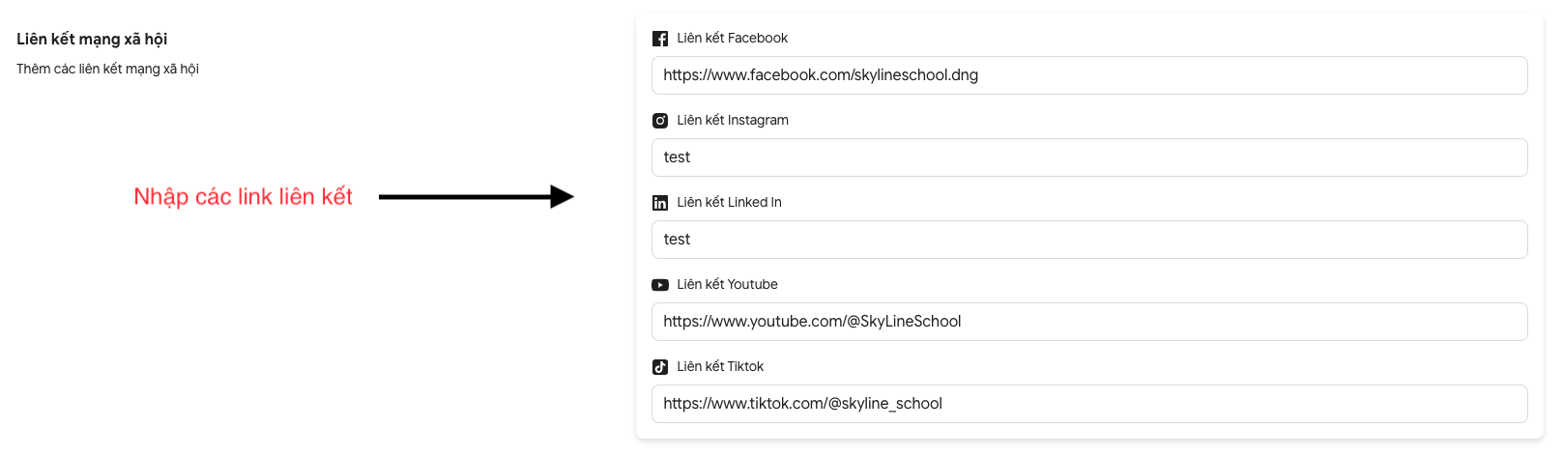
Task: Click the Facebook logo icon
Action: pos(660,39)
